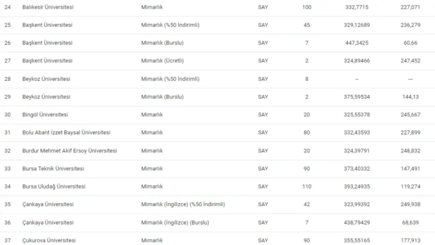The height and width of the screenshot is (245, 435).
Task: Click Bursa Teknik Üniversitesi name
Action: tap(53, 169)
